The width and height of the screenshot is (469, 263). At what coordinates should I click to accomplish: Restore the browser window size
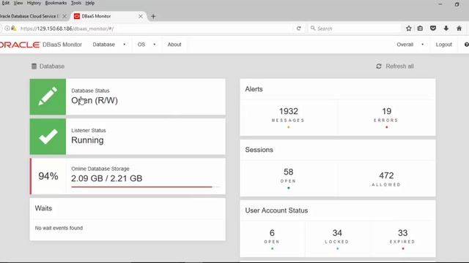457,4
